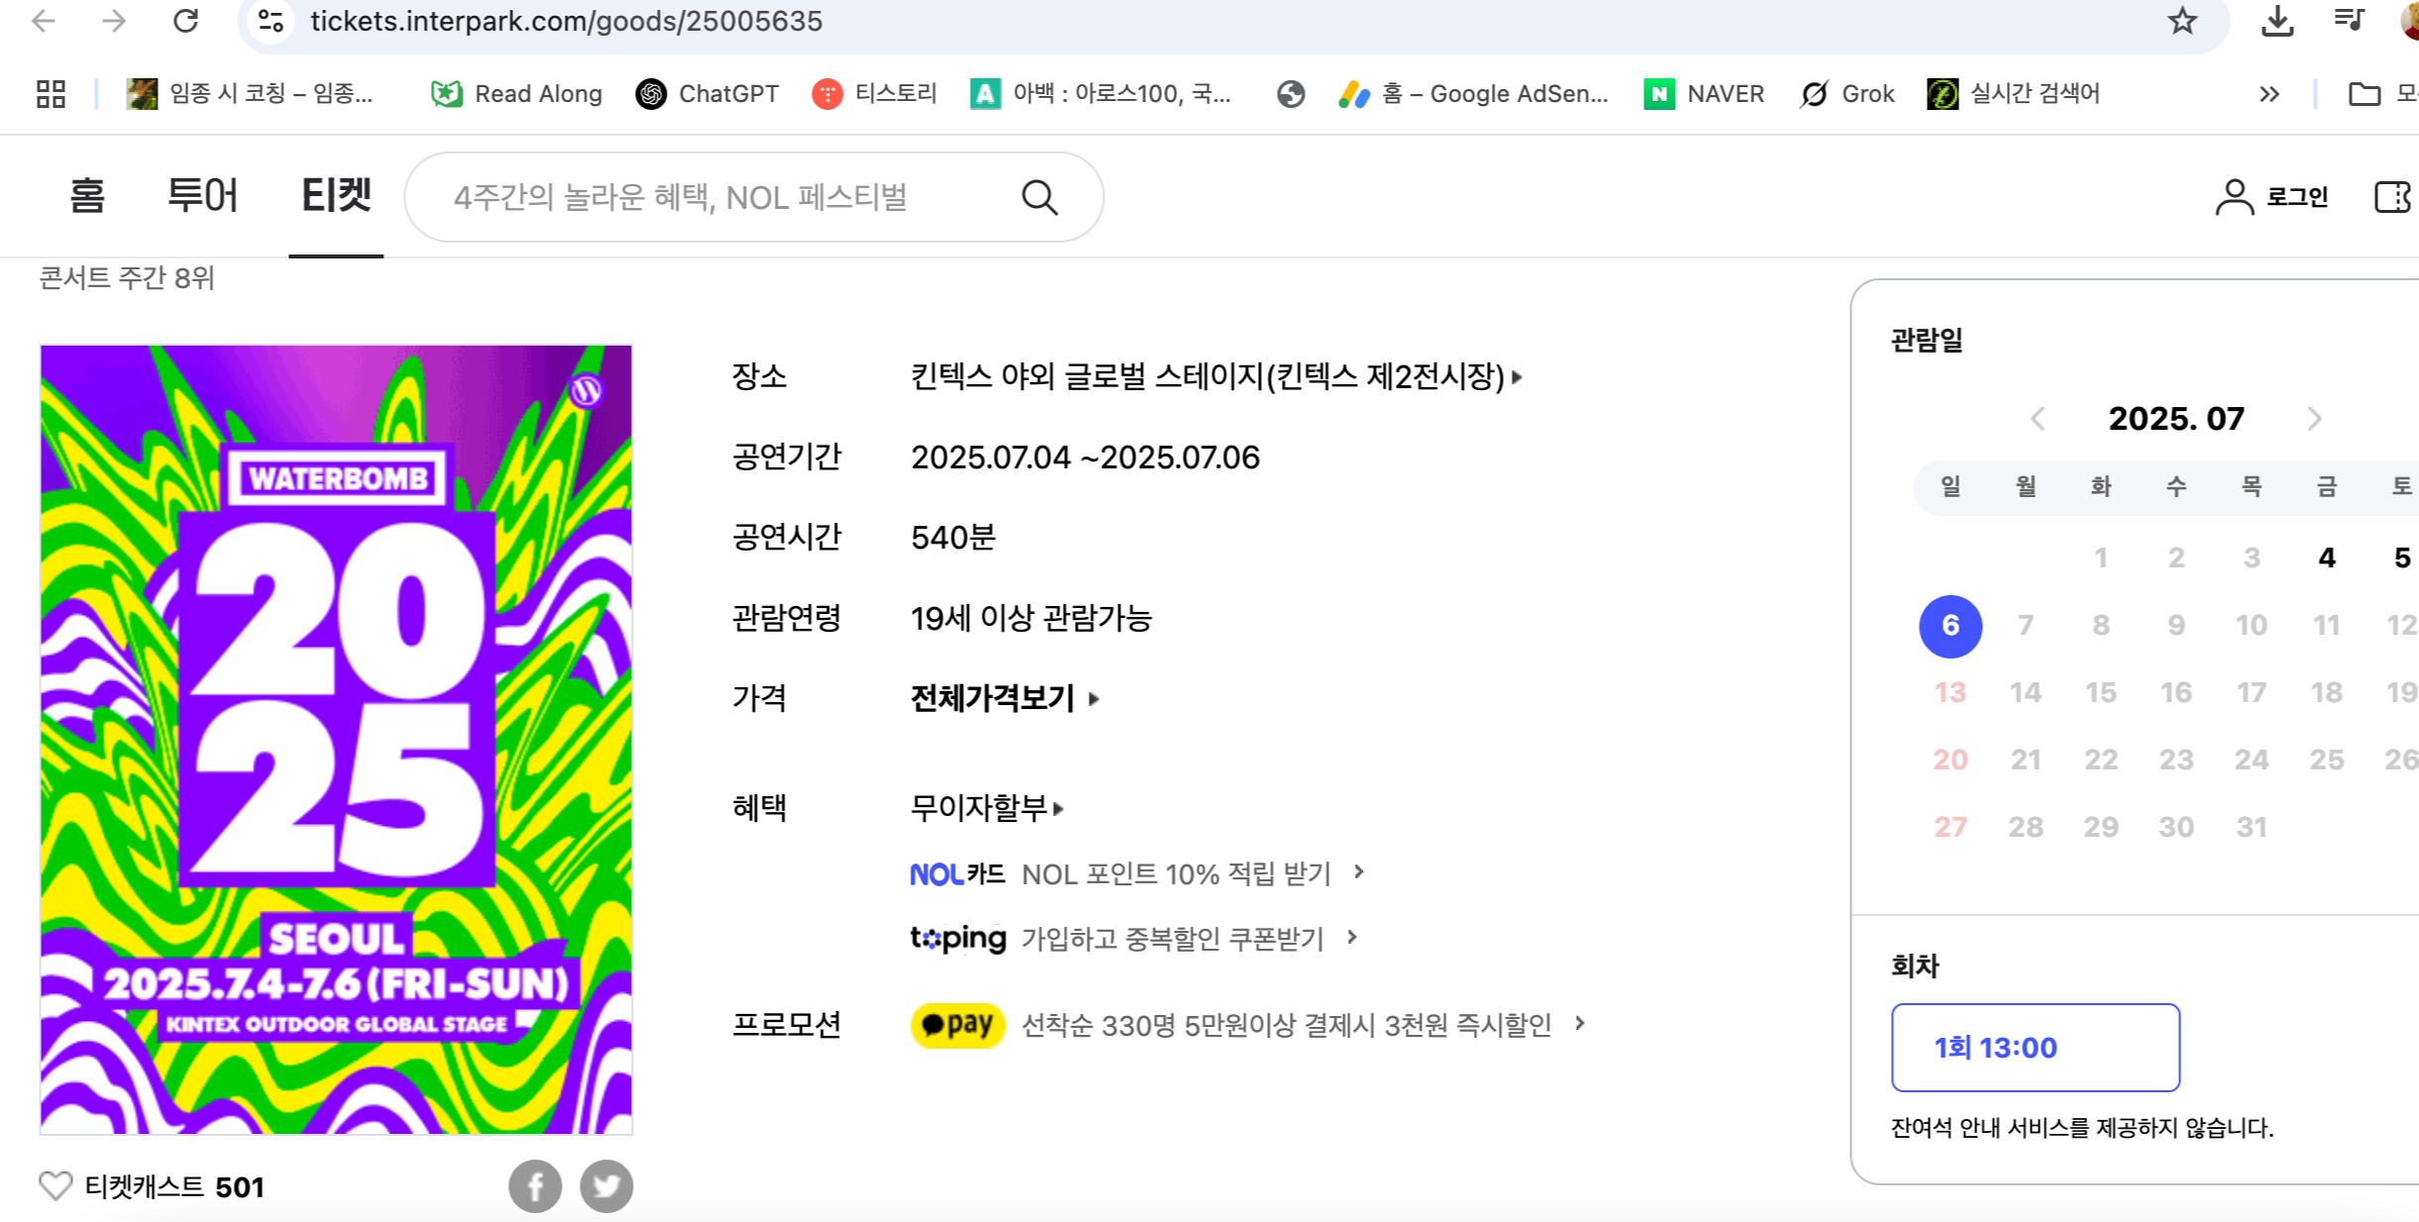Image resolution: width=2419 pixels, height=1222 pixels.
Task: Switch to the 투어 tab
Action: (202, 195)
